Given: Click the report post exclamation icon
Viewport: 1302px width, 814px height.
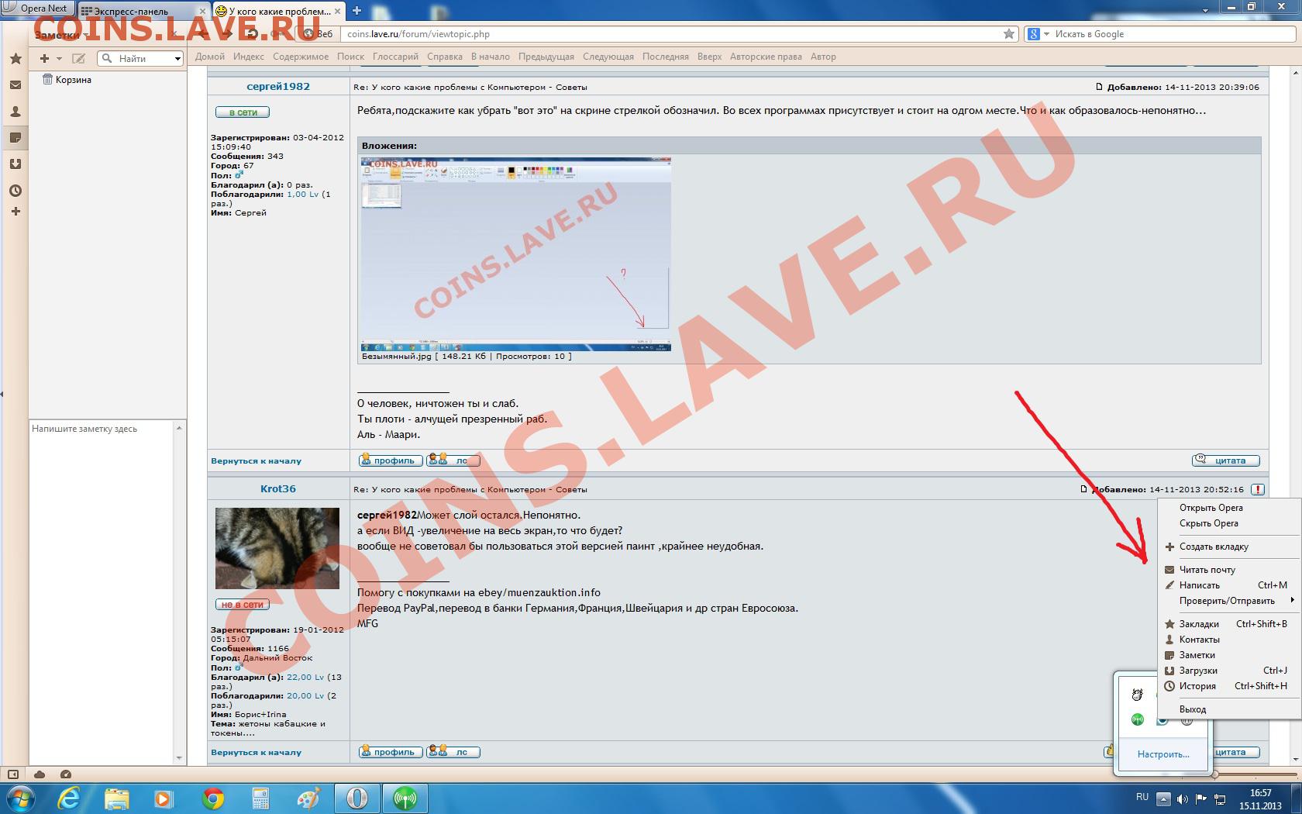Looking at the screenshot, I should click(x=1257, y=489).
